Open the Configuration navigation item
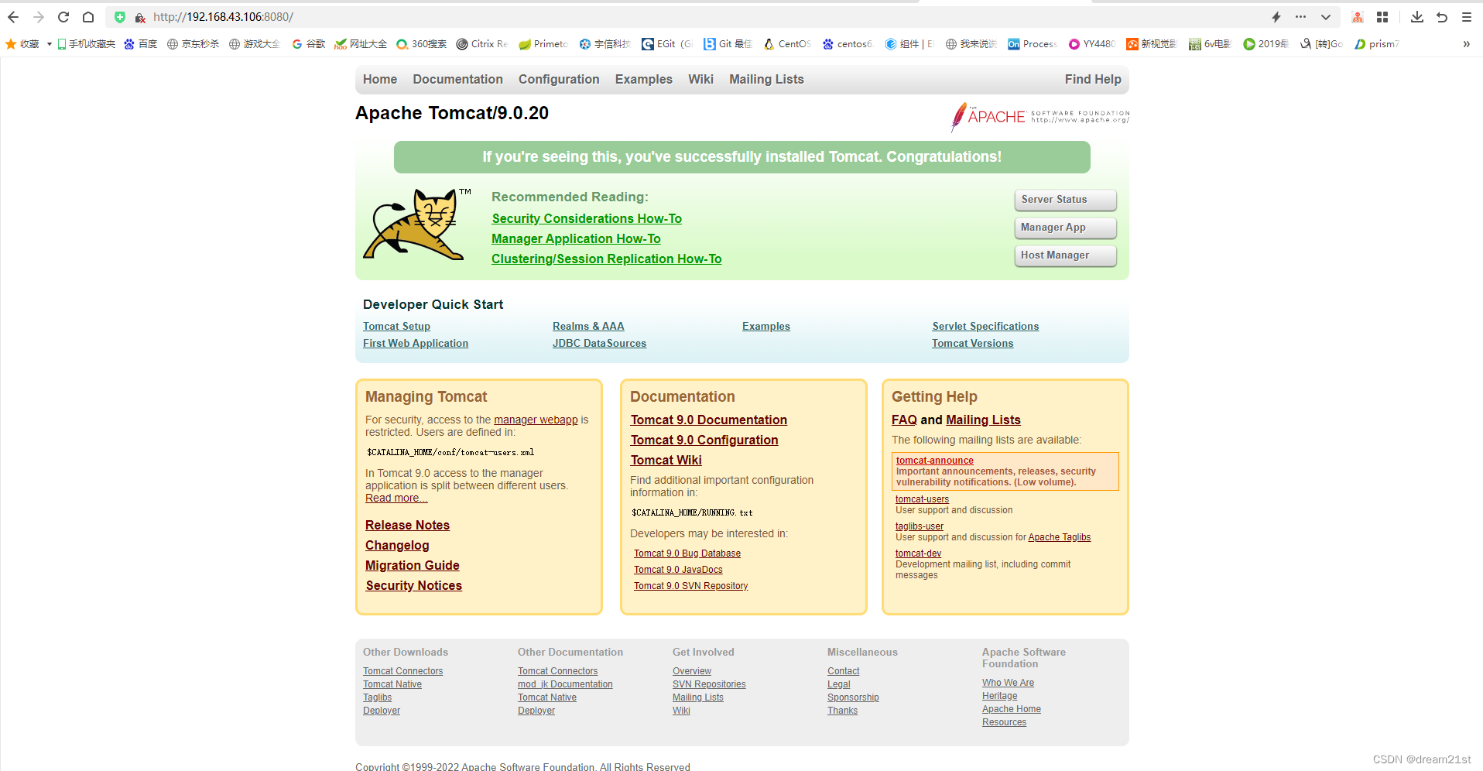This screenshot has height=771, width=1483. click(x=559, y=79)
